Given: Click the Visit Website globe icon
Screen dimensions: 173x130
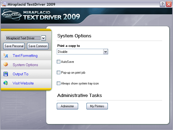Looking at the screenshot, I should coord(6,83).
